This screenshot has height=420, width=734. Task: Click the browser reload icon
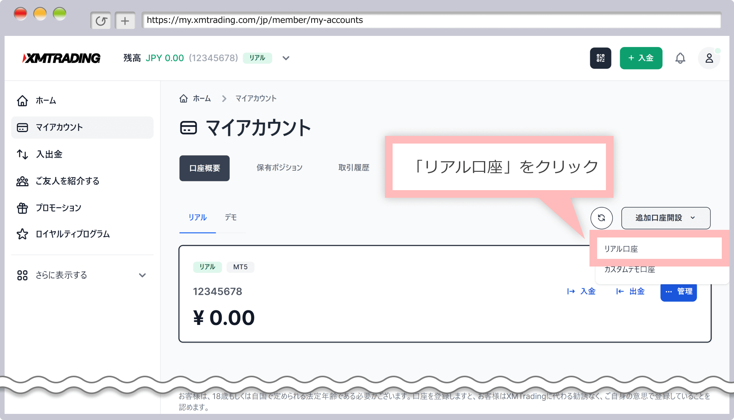[x=101, y=20]
